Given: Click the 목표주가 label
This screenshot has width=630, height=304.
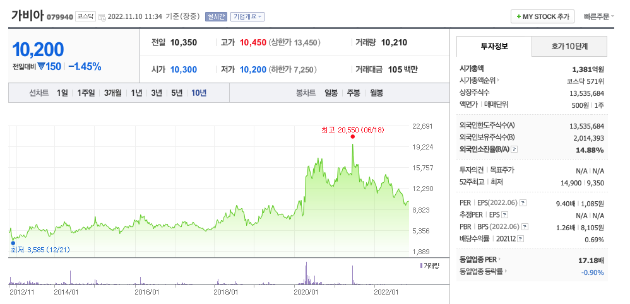Looking at the screenshot, I should pyautogui.click(x=502, y=170).
